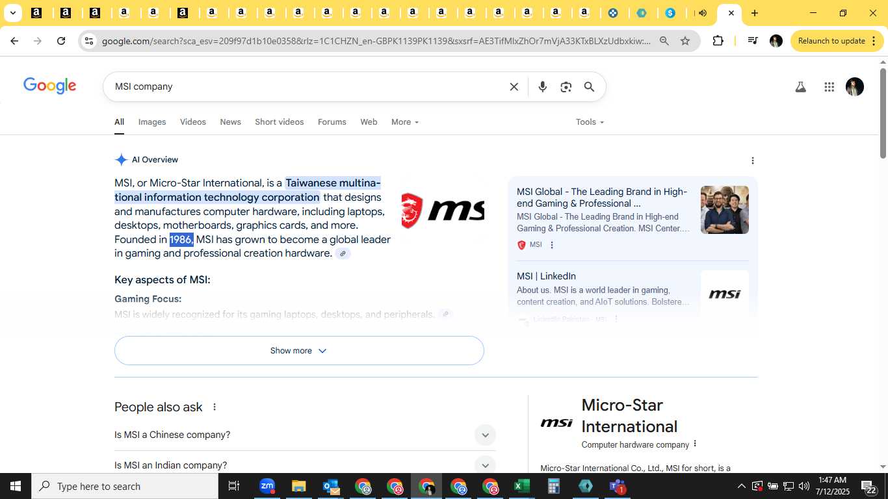Image resolution: width=888 pixels, height=499 pixels.
Task: View site information icon in address bar
Action: pos(89,41)
